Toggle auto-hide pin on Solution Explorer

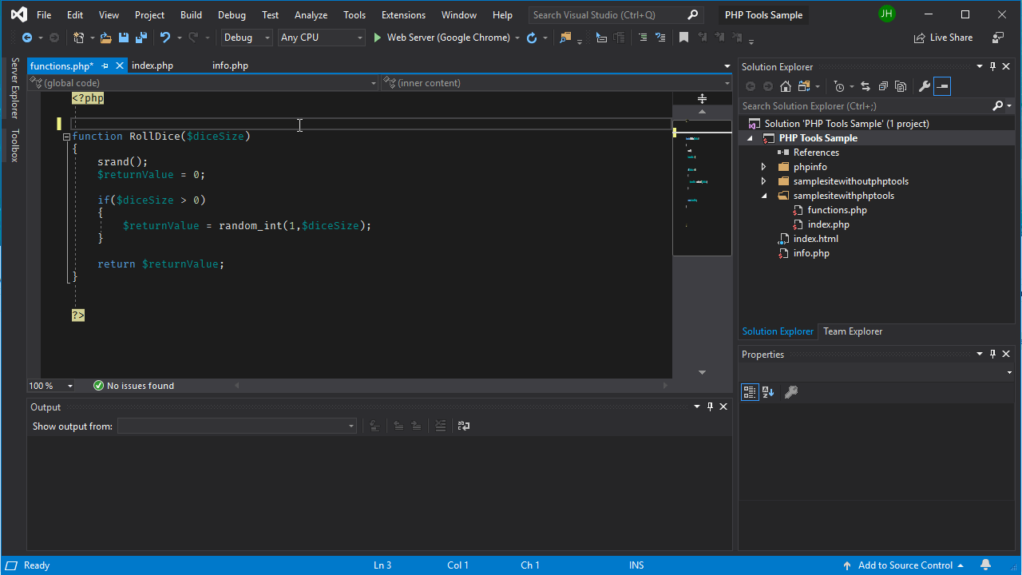[992, 67]
